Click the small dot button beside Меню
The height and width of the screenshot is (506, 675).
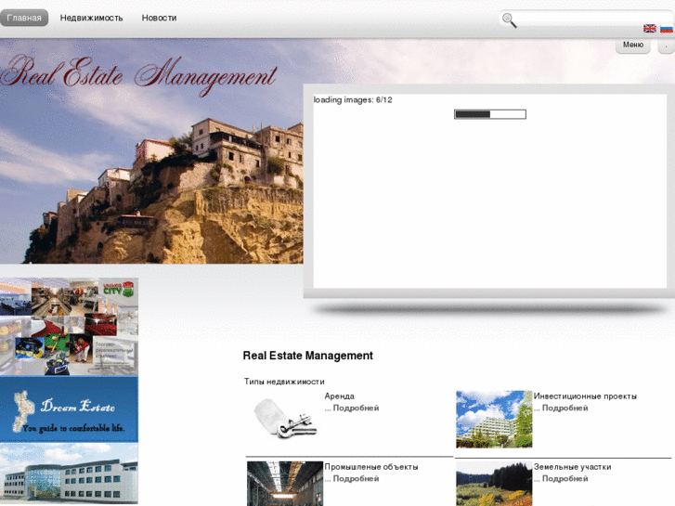(x=667, y=45)
